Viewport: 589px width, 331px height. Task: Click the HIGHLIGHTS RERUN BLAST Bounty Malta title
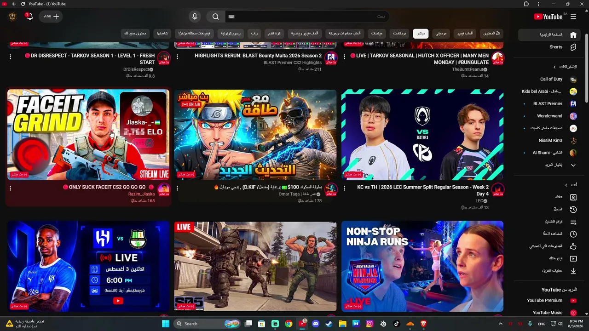pos(258,56)
